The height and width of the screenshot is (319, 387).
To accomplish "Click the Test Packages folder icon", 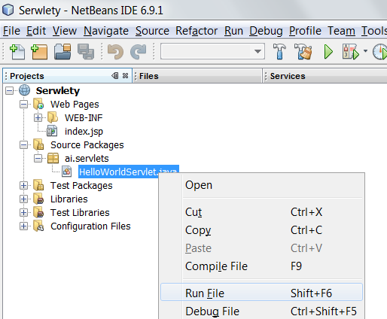I will coord(38,185).
